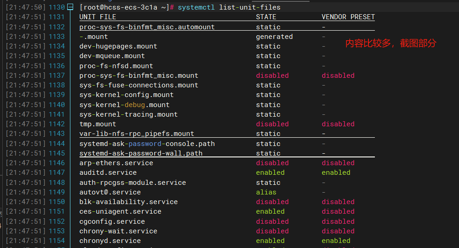Viewport: 459px width, 248px height.
Task: Click the tmp.mount unit entry
Action: pos(98,124)
